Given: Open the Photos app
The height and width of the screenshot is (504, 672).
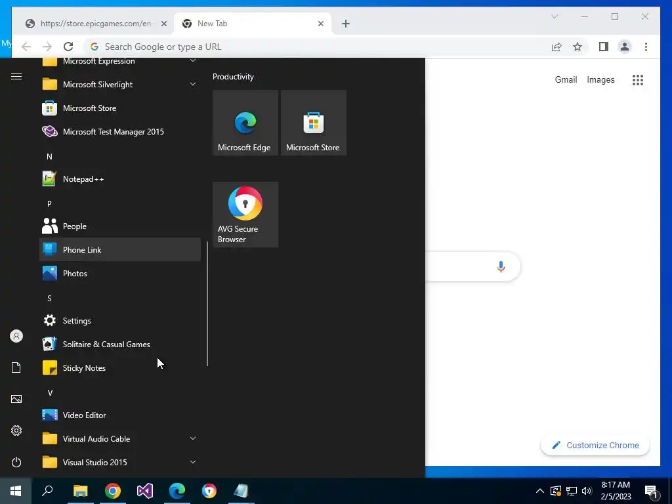Looking at the screenshot, I should 120,273.
